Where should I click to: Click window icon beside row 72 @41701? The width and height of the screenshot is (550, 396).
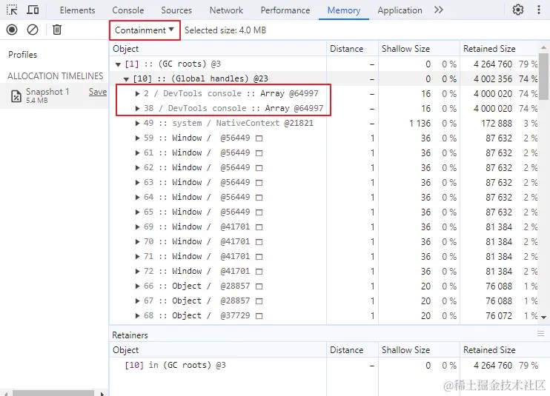point(259,272)
